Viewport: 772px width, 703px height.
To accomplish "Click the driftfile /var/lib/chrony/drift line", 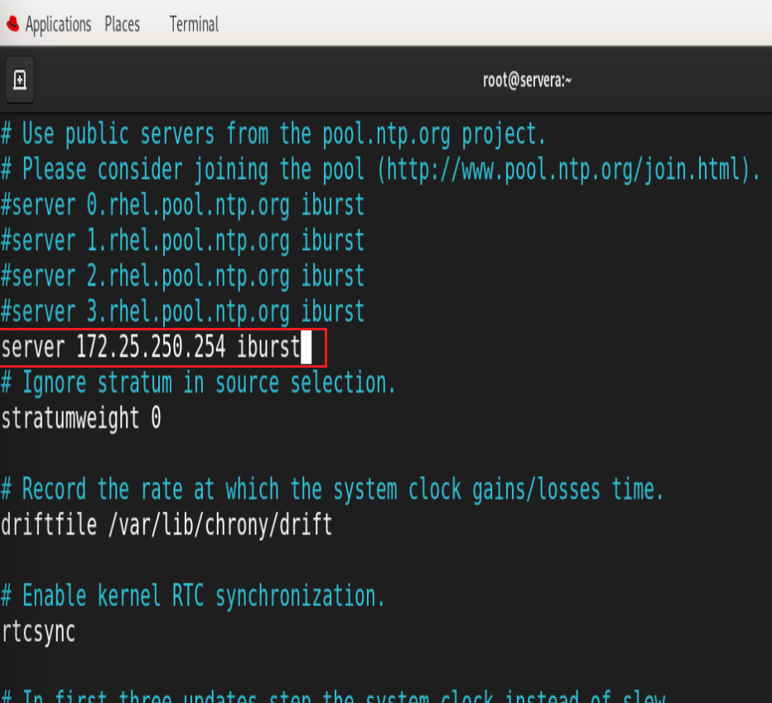I will pyautogui.click(x=166, y=524).
